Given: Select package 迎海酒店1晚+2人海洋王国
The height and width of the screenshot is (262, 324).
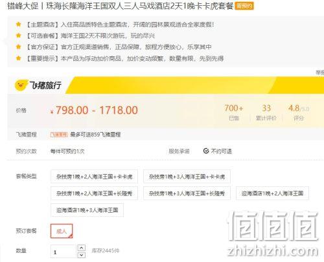Looking at the screenshot, I should [272, 193].
